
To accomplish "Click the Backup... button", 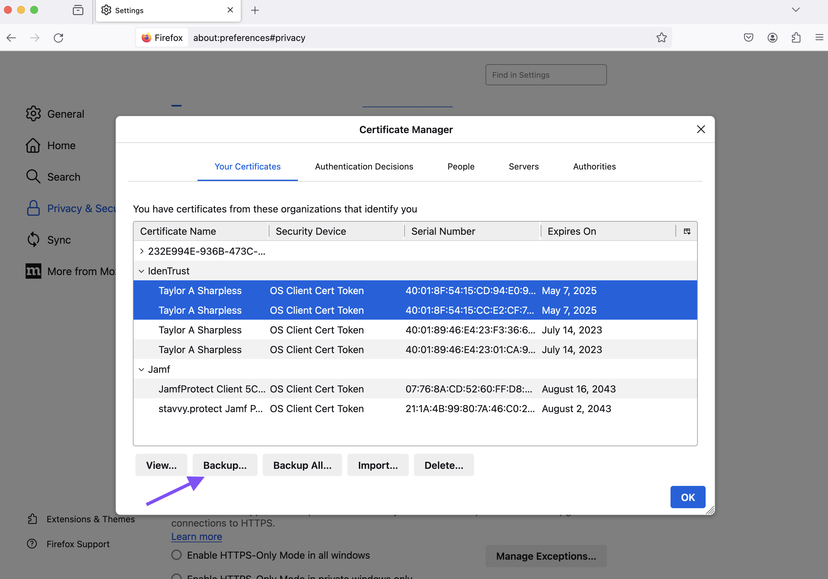I will click(x=225, y=465).
